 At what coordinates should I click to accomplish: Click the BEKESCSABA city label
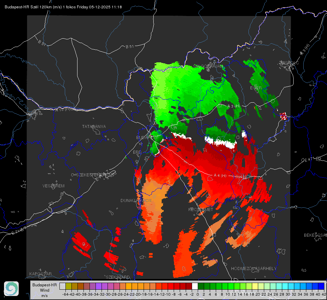315,235
